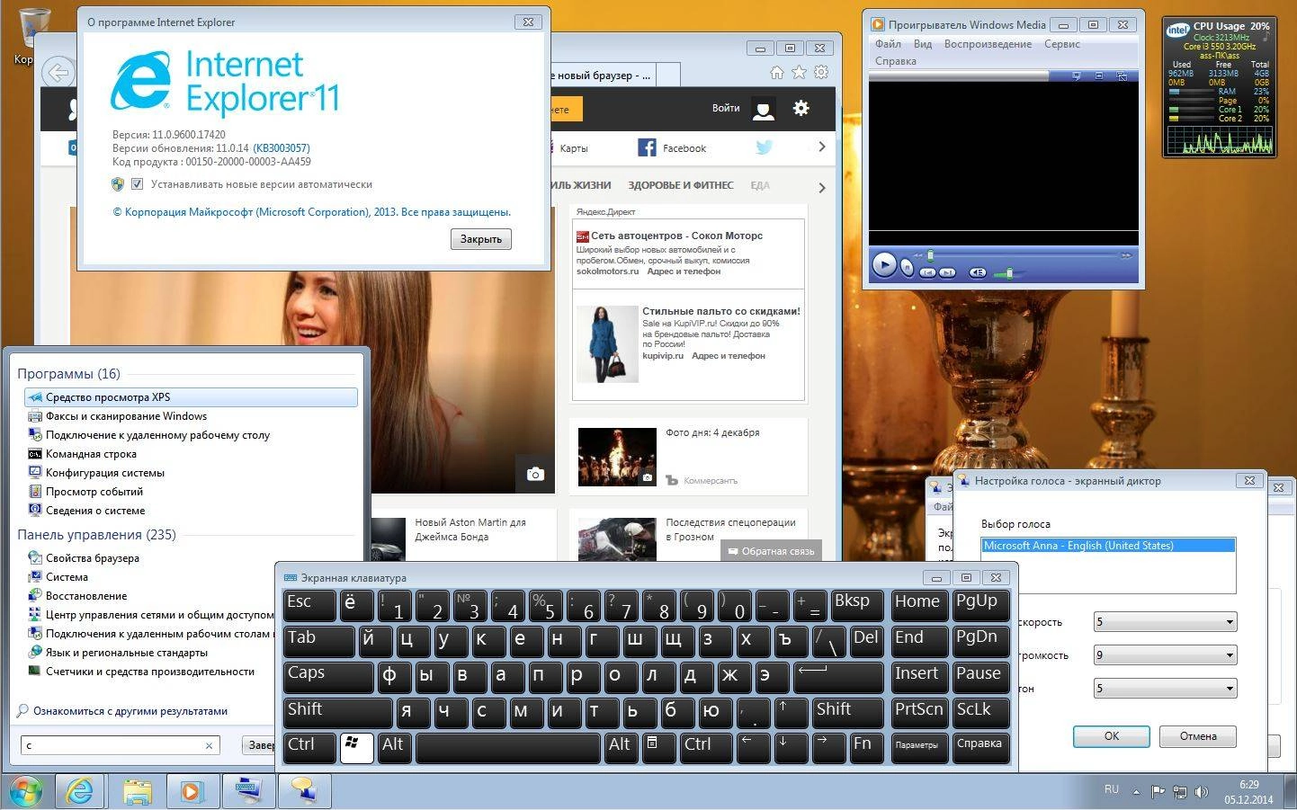This screenshot has height=810, width=1297.
Task: Click Закрыть in About Internet Explorer
Action: (481, 239)
